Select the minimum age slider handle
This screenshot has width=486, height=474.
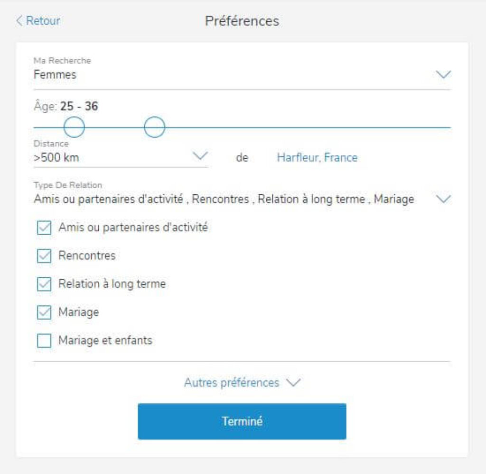pos(75,126)
